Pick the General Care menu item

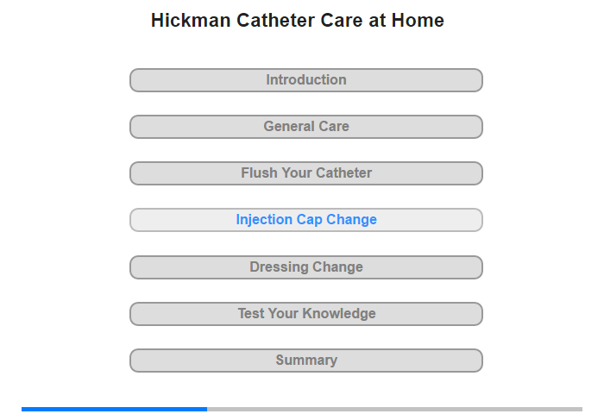(306, 127)
